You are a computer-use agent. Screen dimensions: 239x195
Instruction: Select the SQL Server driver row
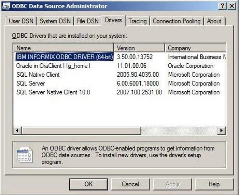coord(31,83)
